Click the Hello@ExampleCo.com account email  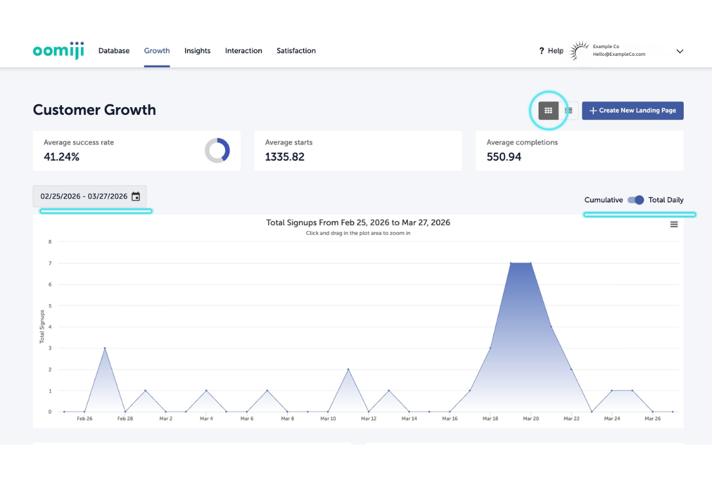click(619, 55)
